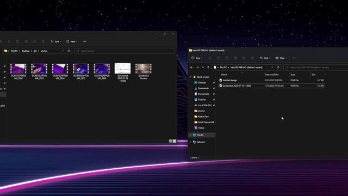
Task: Click 147 KB size cell
Action: click(x=320, y=80)
